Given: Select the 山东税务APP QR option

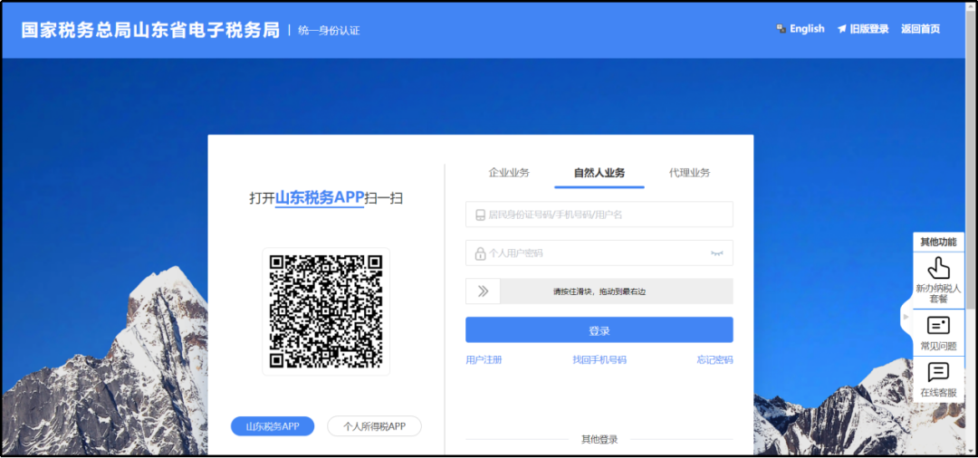Looking at the screenshot, I should coord(273,426).
